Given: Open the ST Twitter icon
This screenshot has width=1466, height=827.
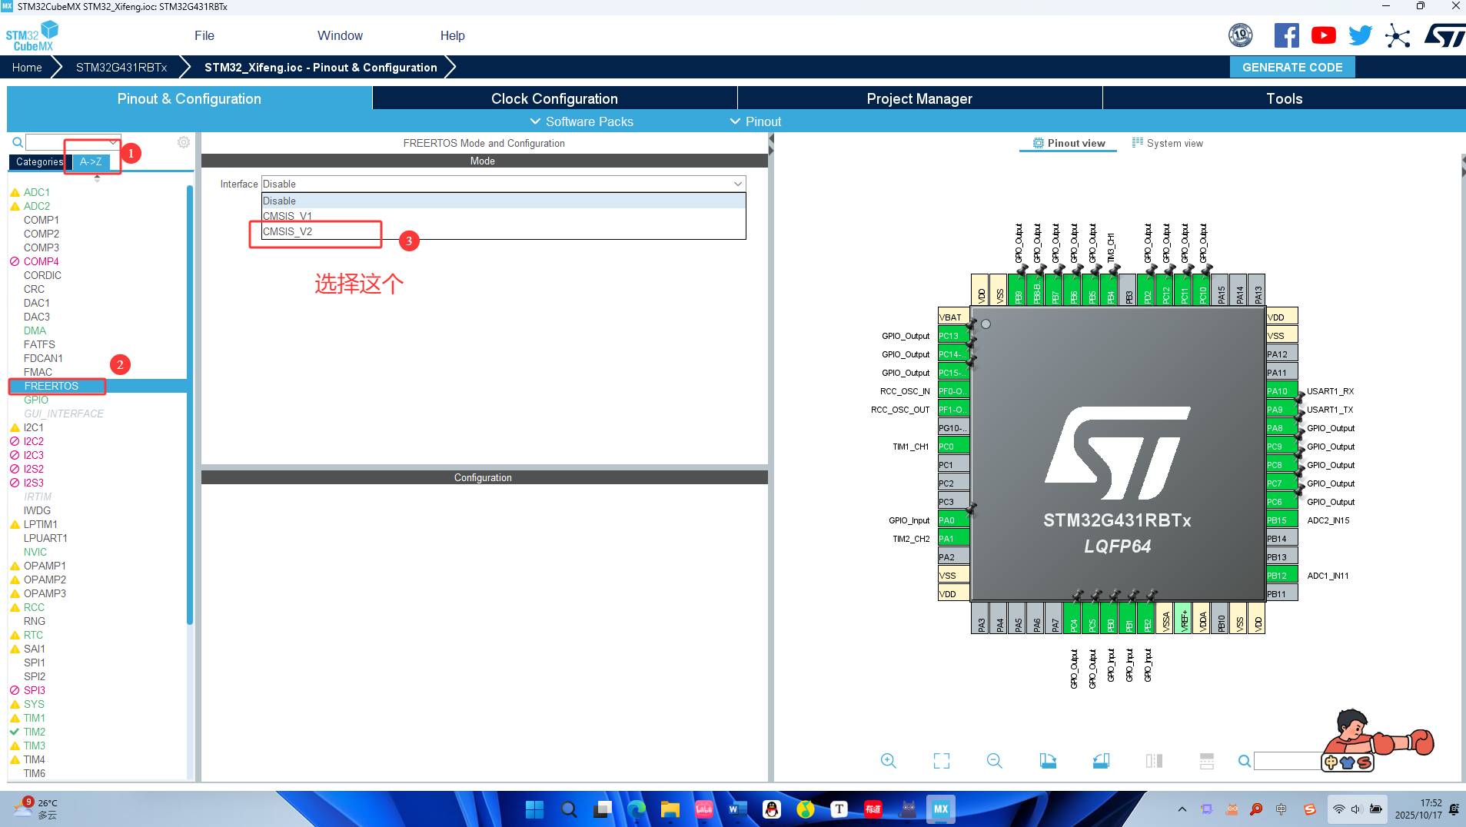Looking at the screenshot, I should coord(1360,35).
